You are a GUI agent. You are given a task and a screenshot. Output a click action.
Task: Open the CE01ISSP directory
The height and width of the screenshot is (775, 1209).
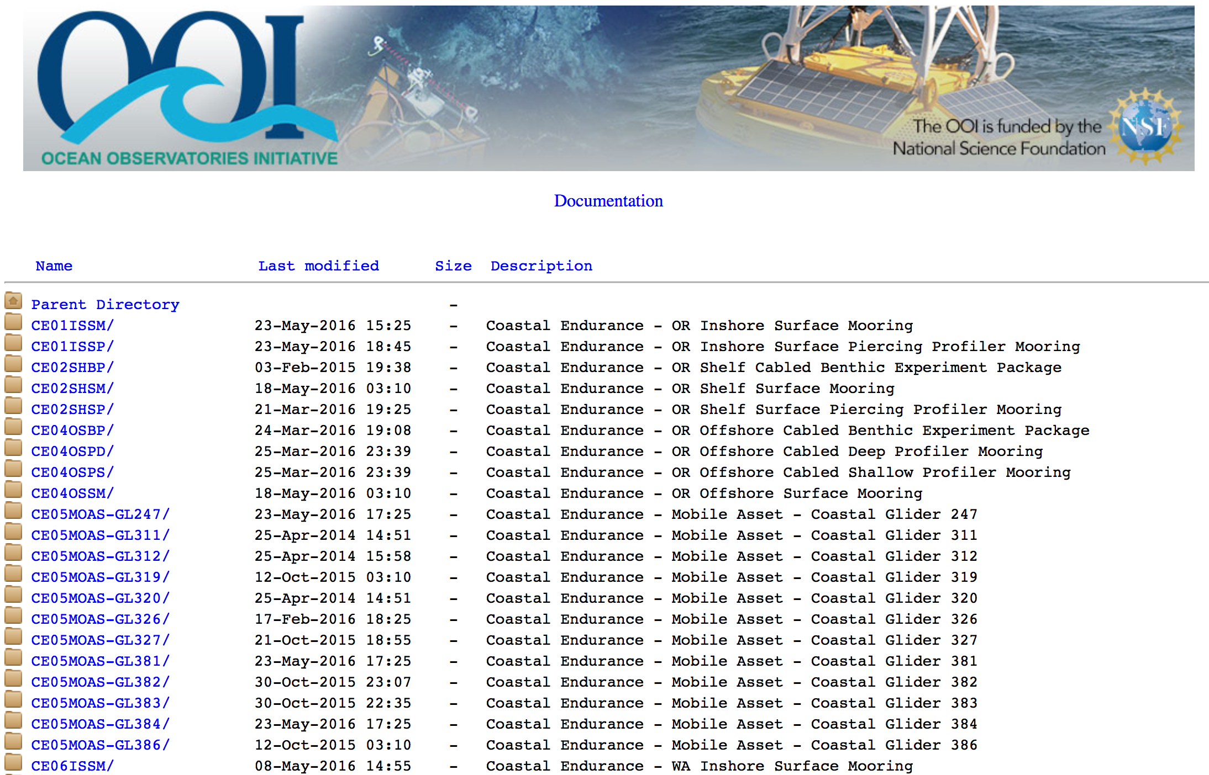pos(72,346)
